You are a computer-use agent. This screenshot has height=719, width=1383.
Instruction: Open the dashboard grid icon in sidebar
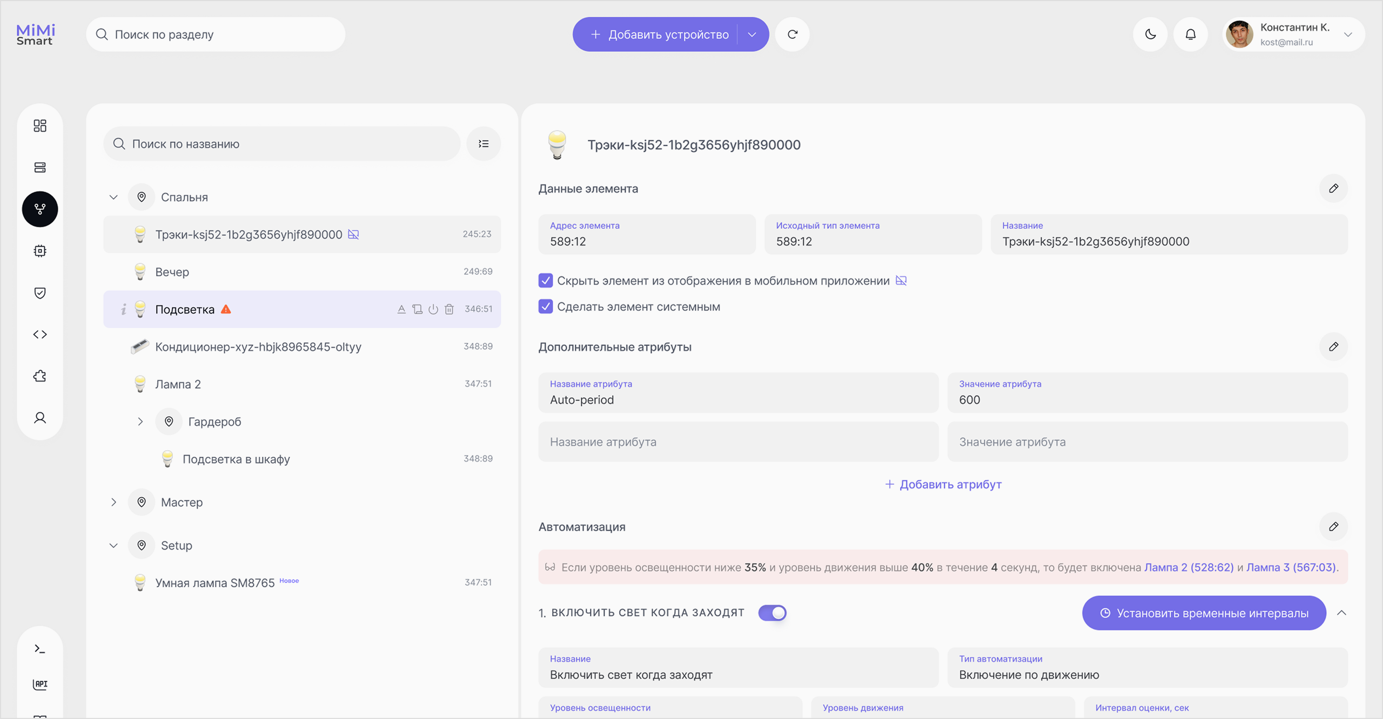[x=40, y=126]
